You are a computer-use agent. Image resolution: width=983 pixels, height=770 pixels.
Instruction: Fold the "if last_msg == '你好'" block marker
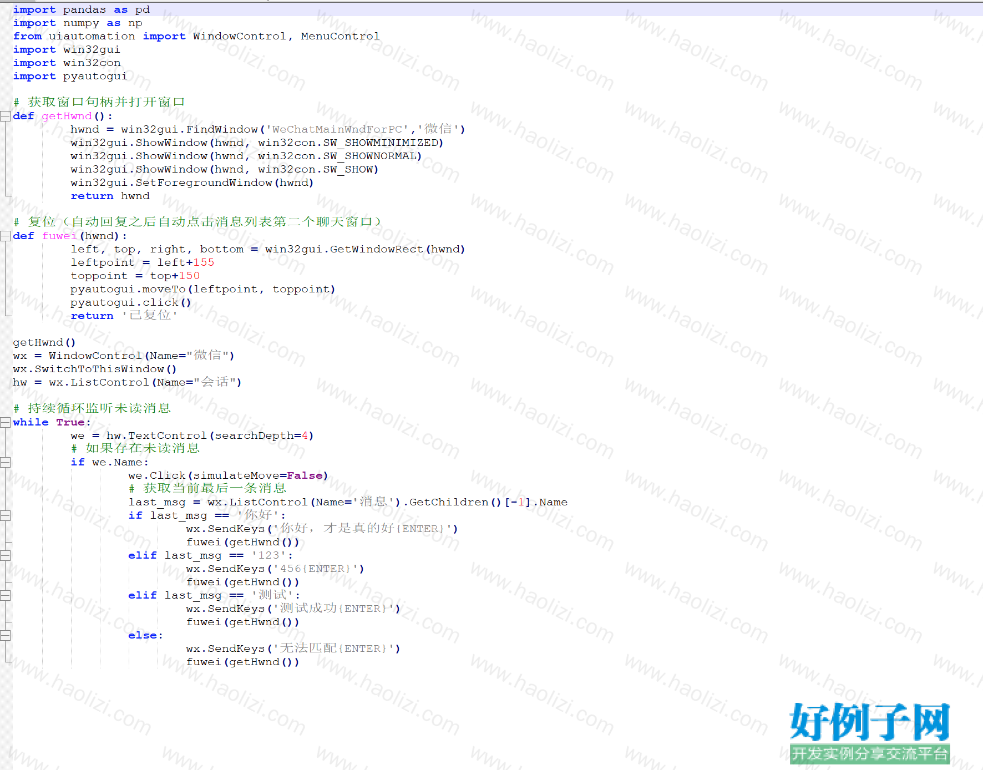[x=6, y=515]
